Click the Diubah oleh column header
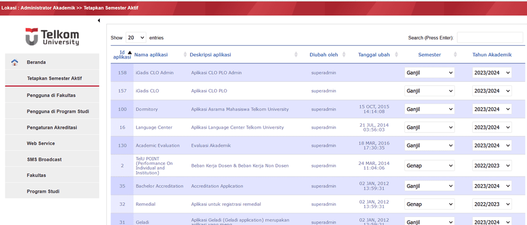This screenshot has width=527, height=225. 324,55
